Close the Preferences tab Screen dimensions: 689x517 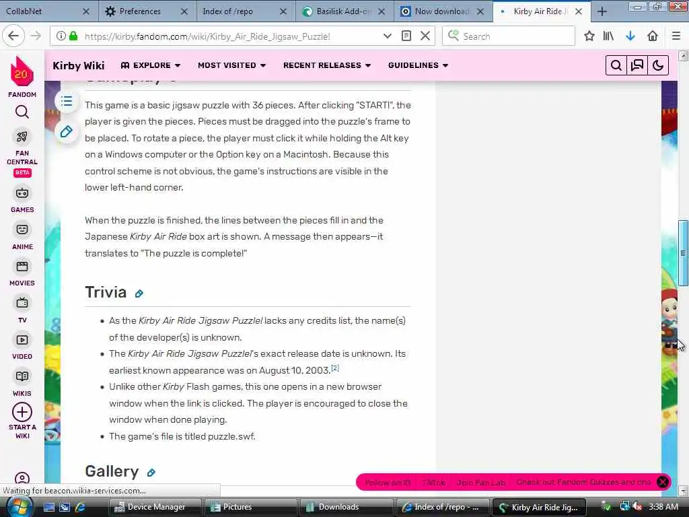click(x=184, y=11)
